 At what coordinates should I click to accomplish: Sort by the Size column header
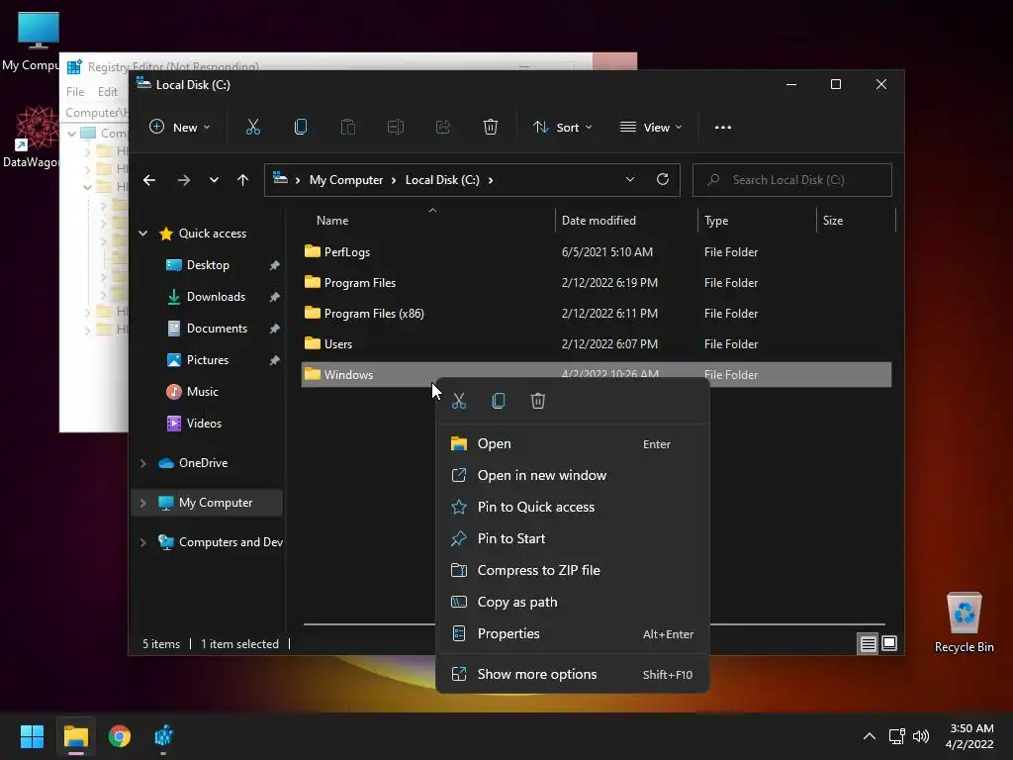[856, 221]
